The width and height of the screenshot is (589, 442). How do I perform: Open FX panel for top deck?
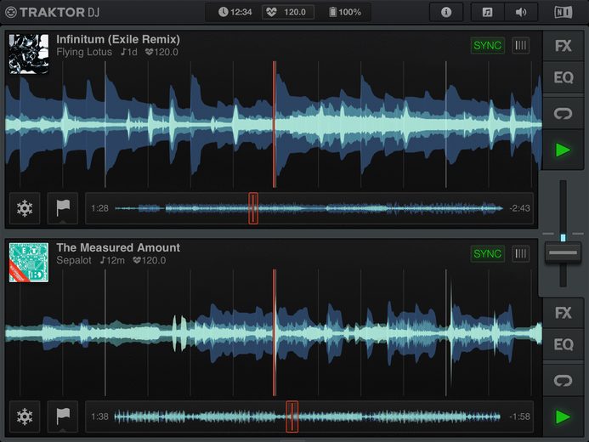pyautogui.click(x=564, y=46)
